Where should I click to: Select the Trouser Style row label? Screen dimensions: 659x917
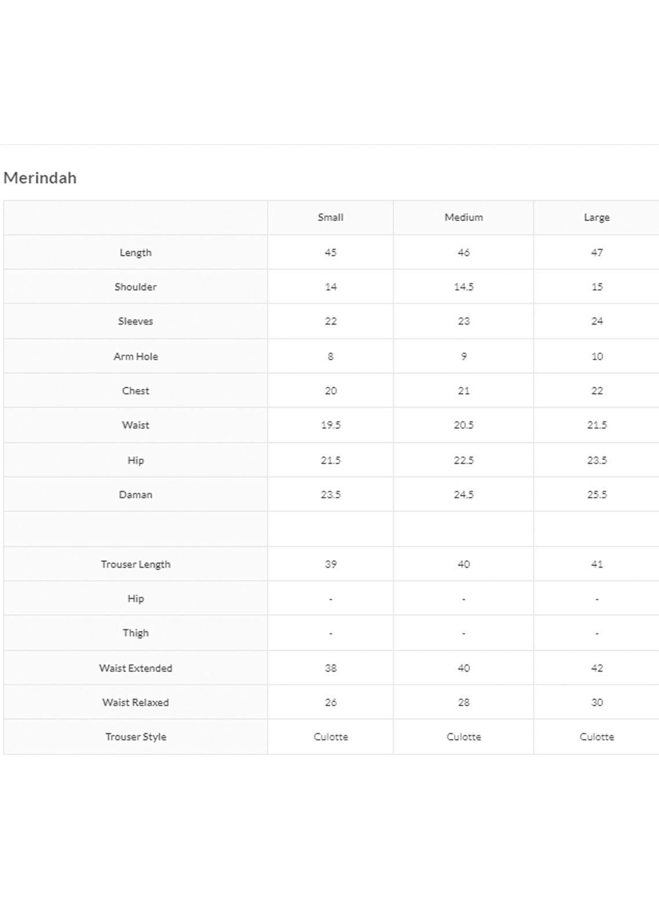136,737
